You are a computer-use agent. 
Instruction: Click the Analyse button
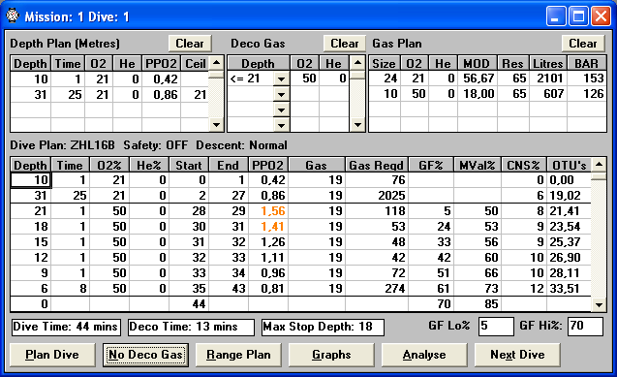click(424, 355)
